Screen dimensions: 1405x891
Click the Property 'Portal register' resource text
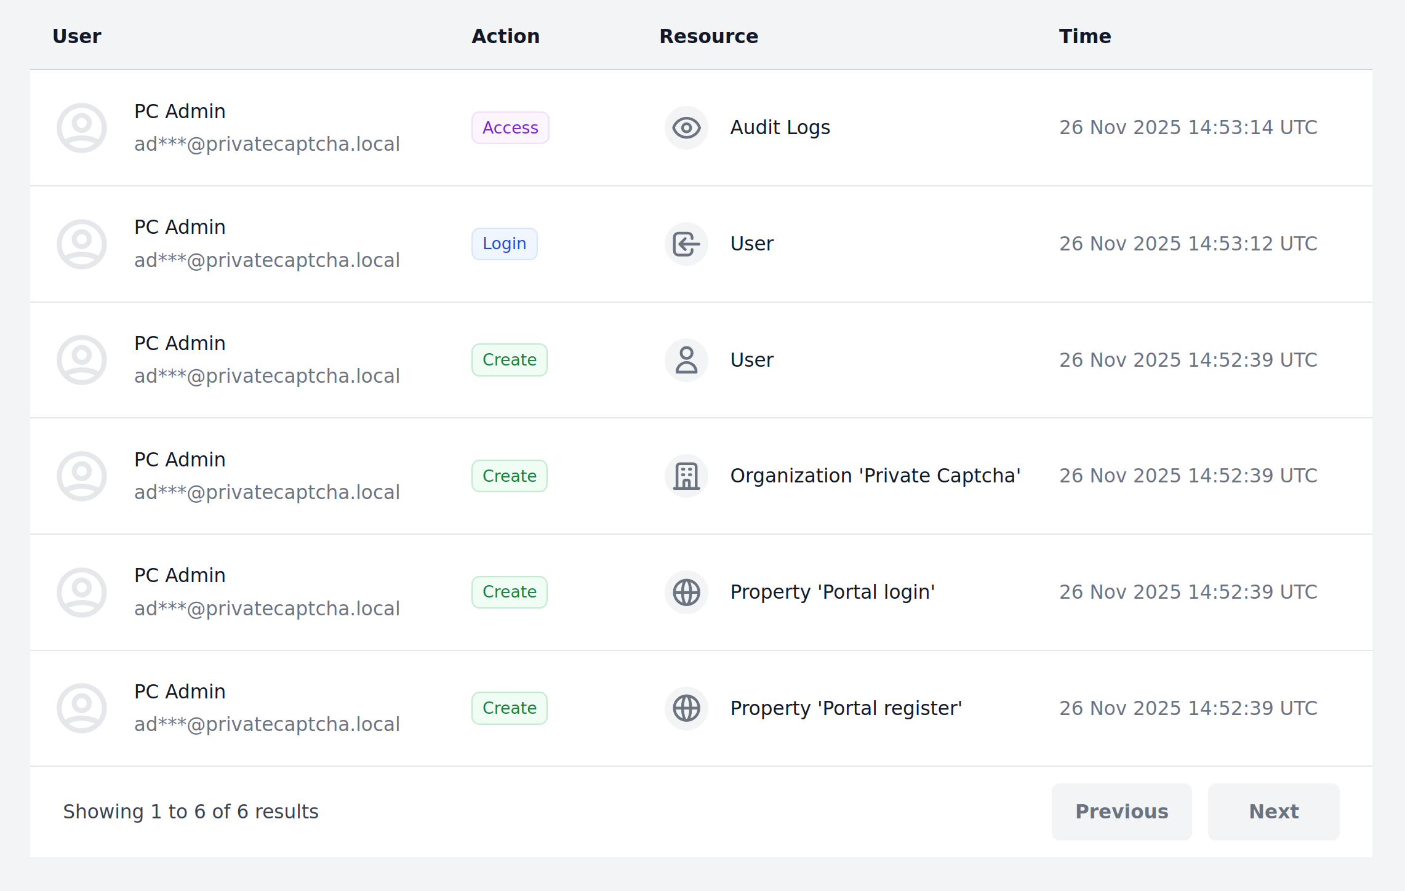point(846,708)
